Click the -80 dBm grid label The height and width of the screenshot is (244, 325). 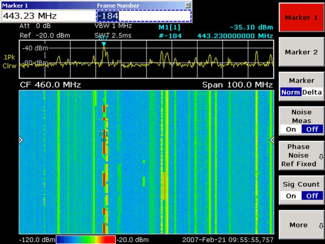tap(35, 62)
